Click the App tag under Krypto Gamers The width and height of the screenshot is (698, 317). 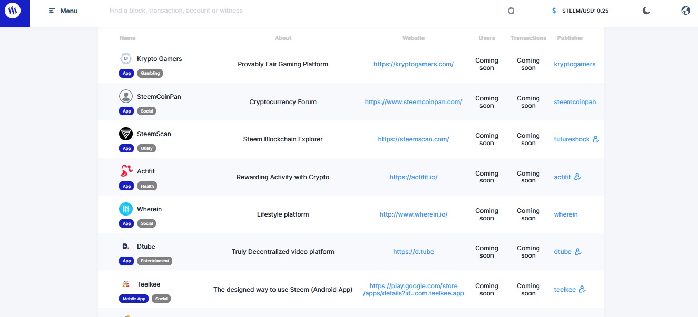coord(126,74)
